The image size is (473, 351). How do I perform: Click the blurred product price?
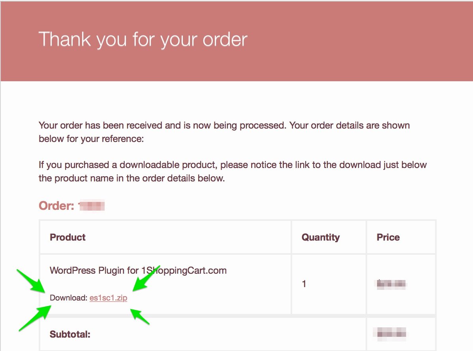pyautogui.click(x=391, y=284)
